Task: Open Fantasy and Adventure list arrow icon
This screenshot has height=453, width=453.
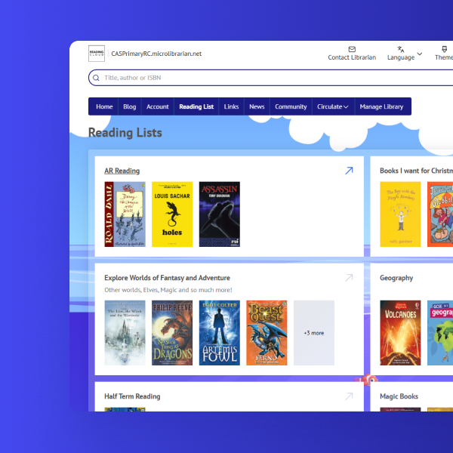Action: (x=349, y=278)
